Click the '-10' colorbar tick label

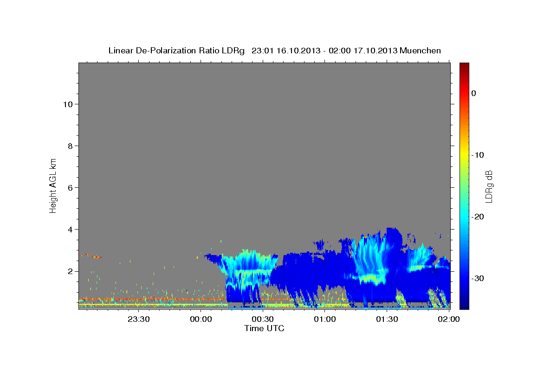(478, 155)
